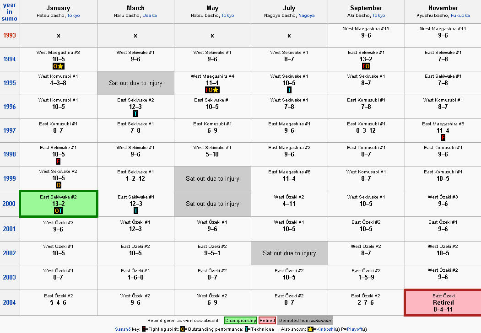481x333 pixels.
Task: Click the Outstanding performance O badge, January 1999
Action: pyautogui.click(x=58, y=185)
